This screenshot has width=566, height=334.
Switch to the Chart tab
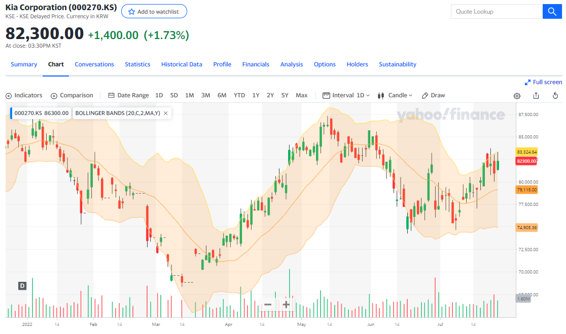56,64
